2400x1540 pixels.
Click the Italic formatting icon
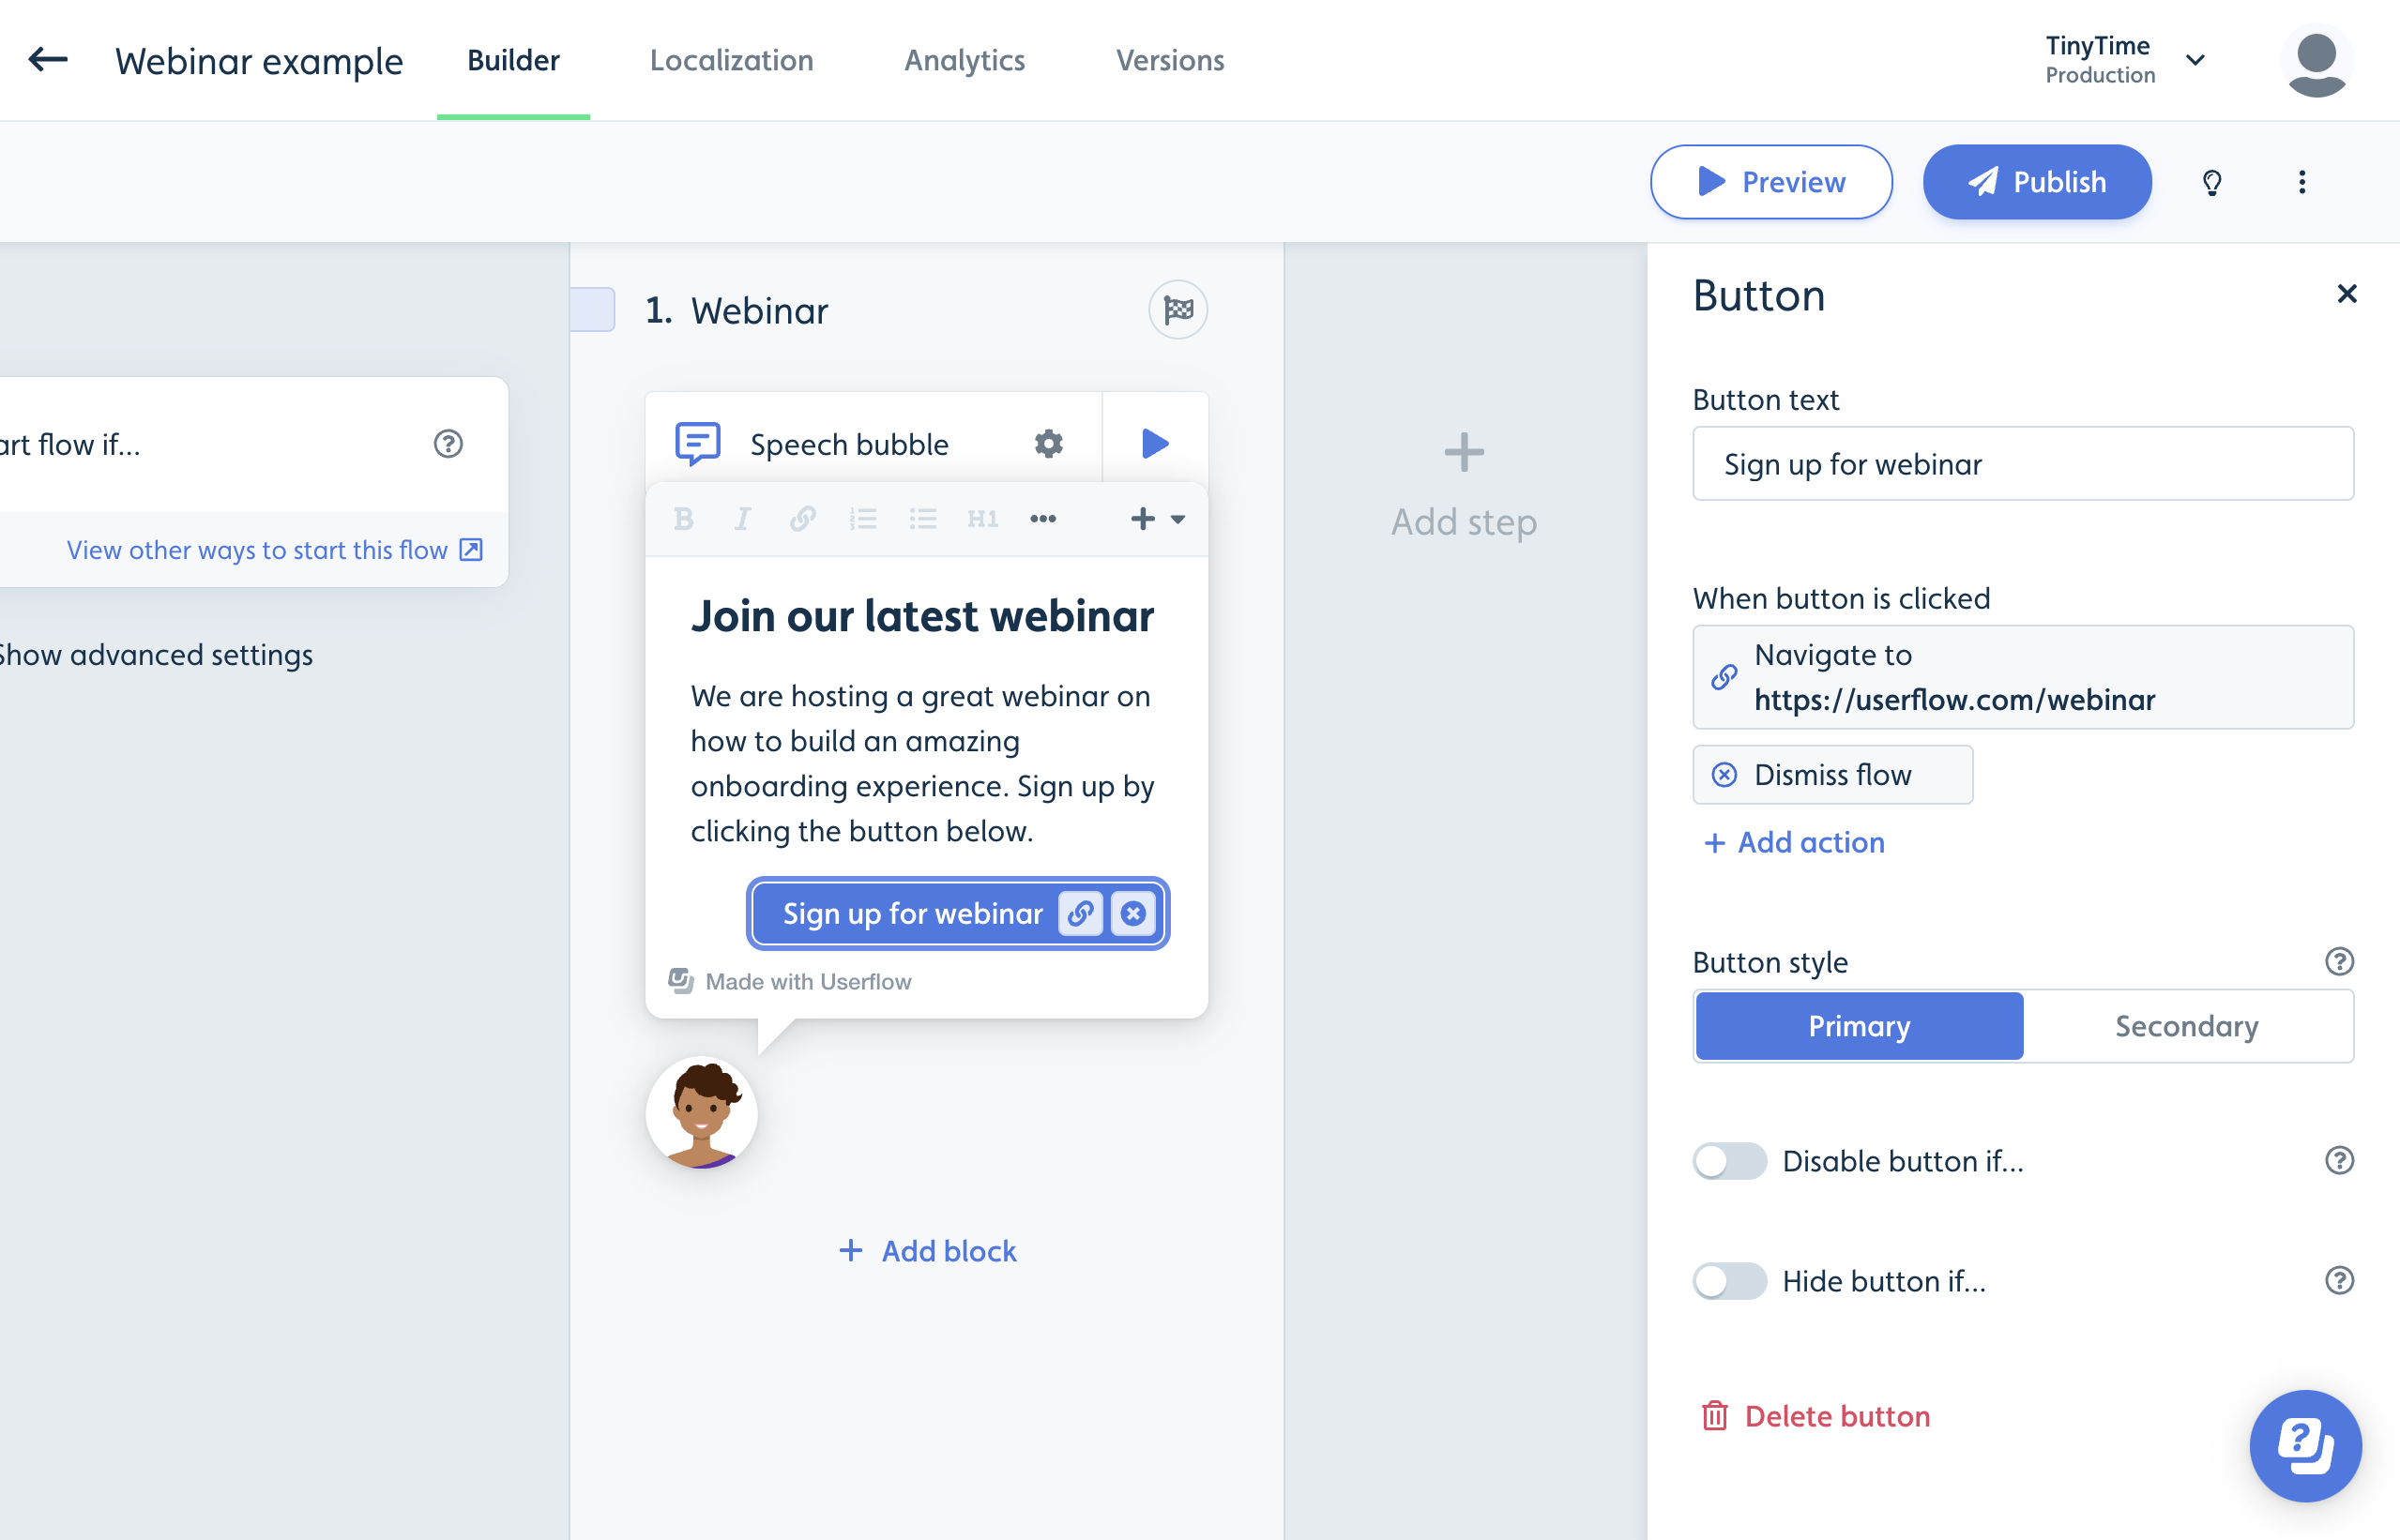point(743,520)
